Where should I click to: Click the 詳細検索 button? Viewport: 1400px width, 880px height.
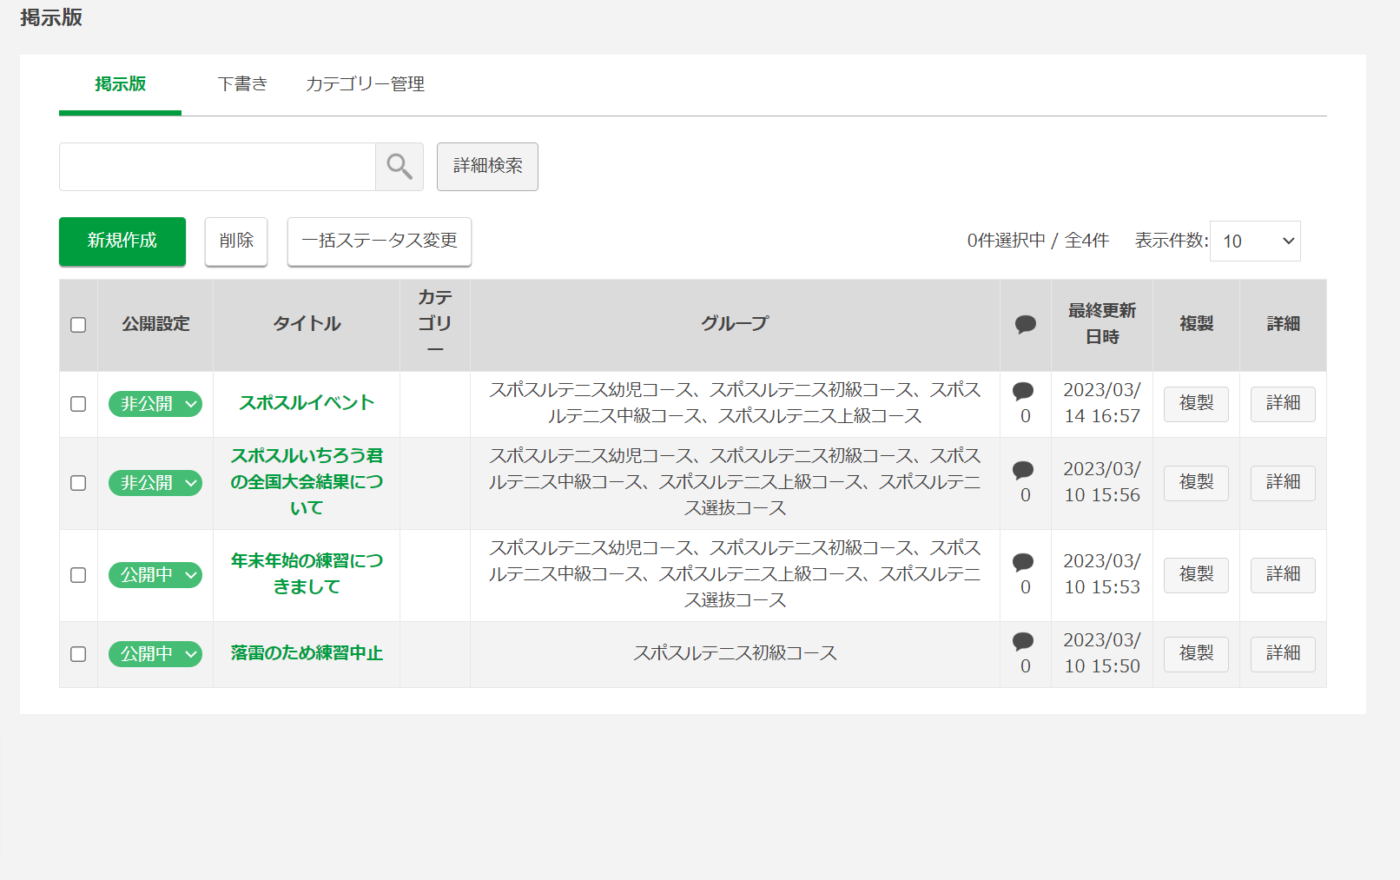[x=487, y=167]
